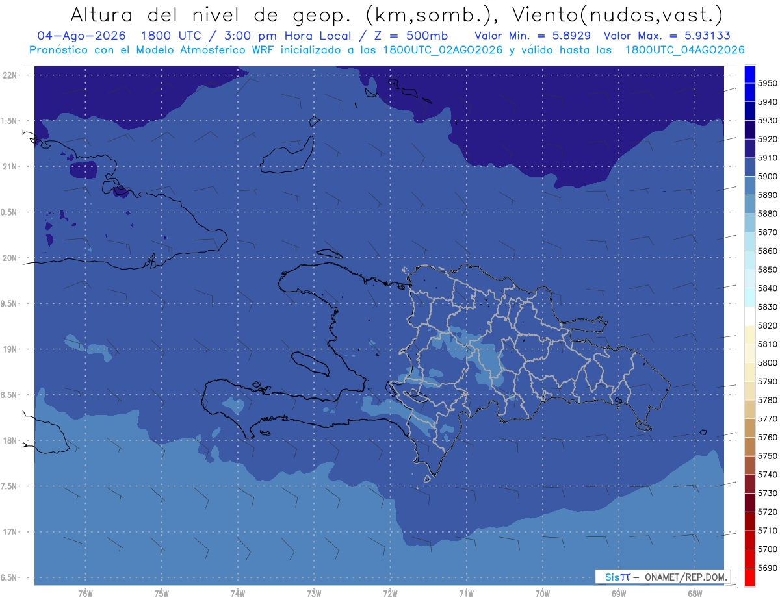
Task: Click the '22N' latitude label
Action: (x=10, y=75)
